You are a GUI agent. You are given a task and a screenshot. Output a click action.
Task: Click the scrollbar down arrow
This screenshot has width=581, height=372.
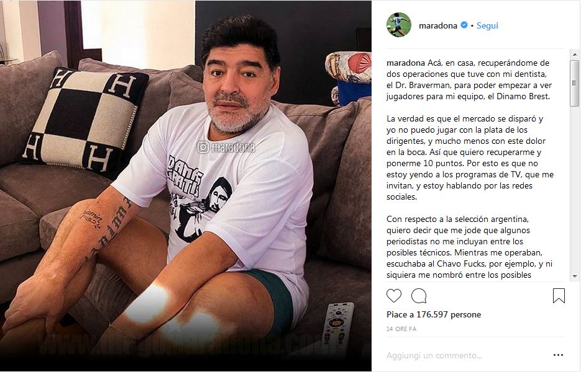[x=575, y=277]
